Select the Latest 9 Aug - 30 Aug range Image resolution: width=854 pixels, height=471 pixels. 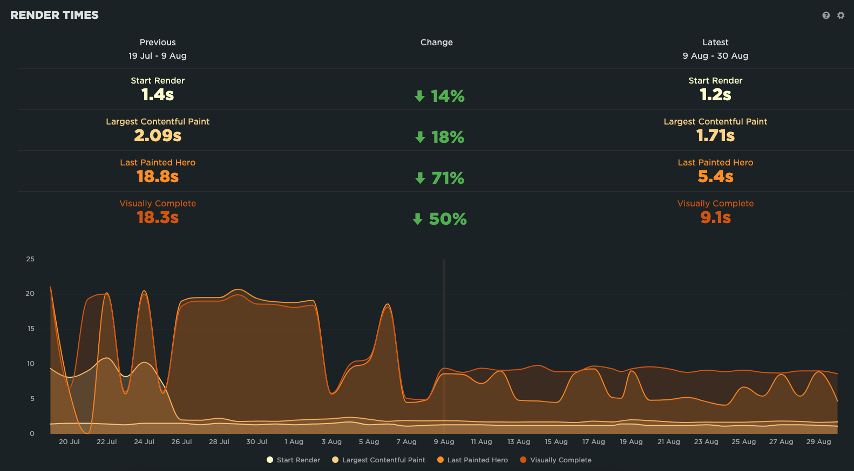point(715,56)
